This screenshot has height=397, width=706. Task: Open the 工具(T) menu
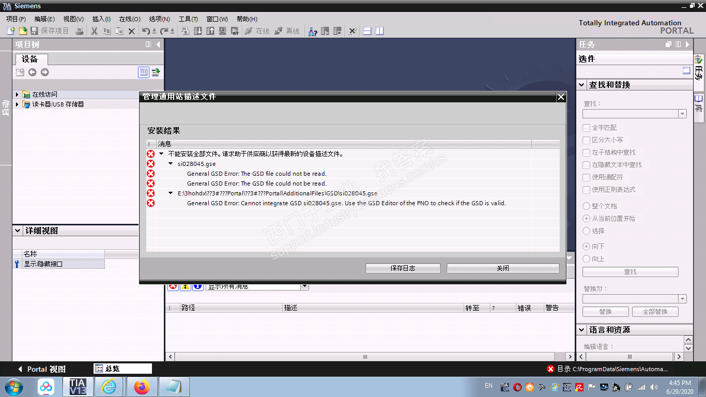coord(189,19)
